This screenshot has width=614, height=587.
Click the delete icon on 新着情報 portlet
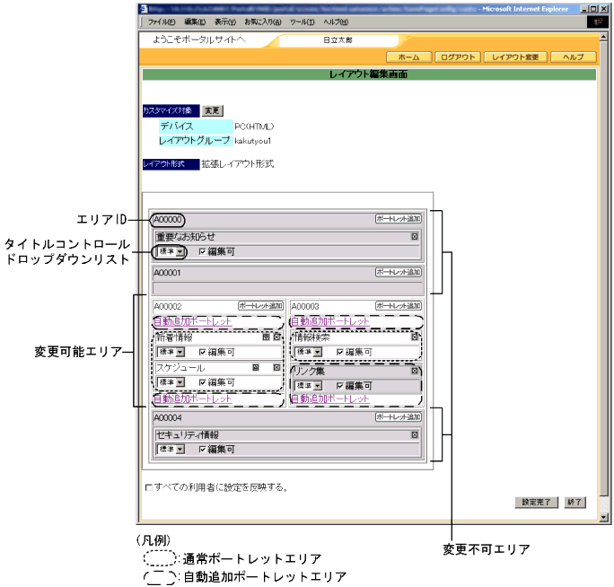[276, 337]
